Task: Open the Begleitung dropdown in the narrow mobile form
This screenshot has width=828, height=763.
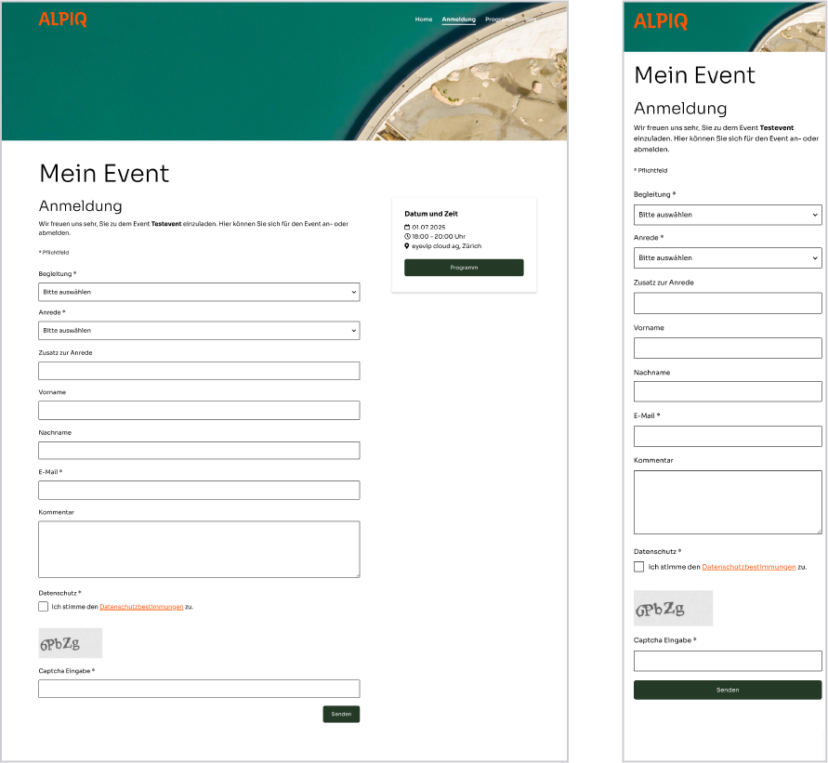Action: tap(728, 215)
